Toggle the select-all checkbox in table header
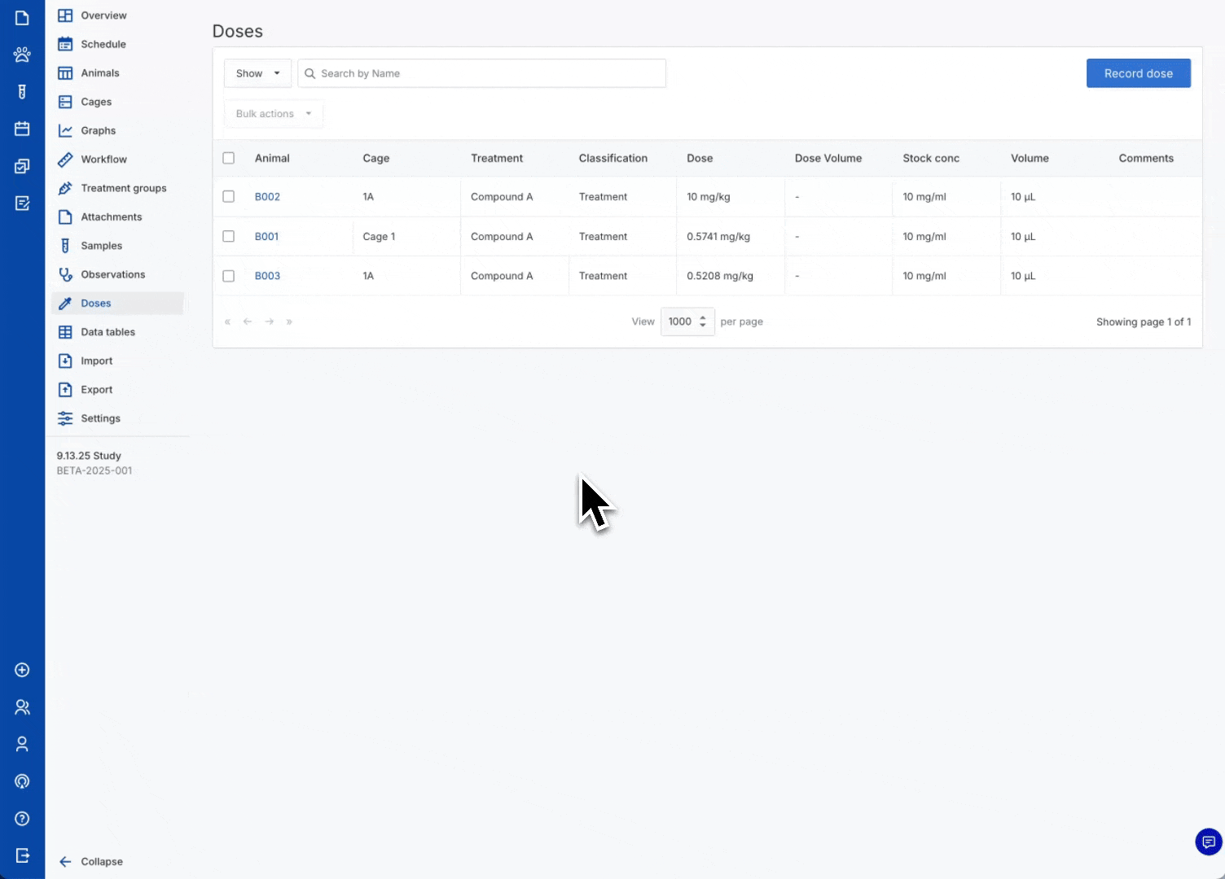This screenshot has width=1225, height=879. click(x=229, y=158)
